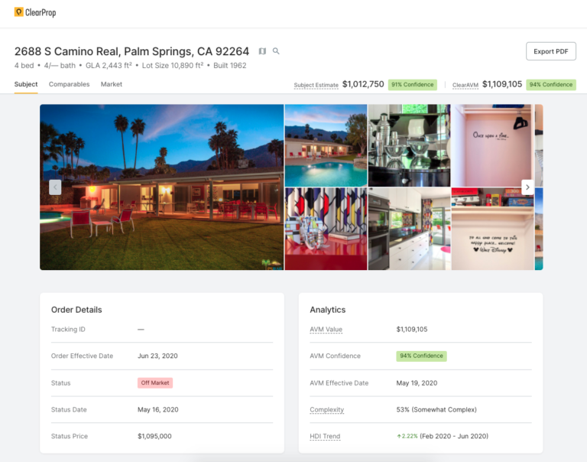Click the '2.22%' HDI trend value
The height and width of the screenshot is (462, 587).
(407, 436)
